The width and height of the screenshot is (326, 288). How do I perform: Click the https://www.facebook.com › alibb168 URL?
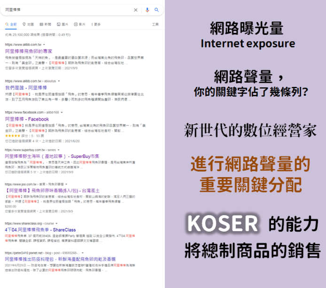pyautogui.click(x=32, y=112)
